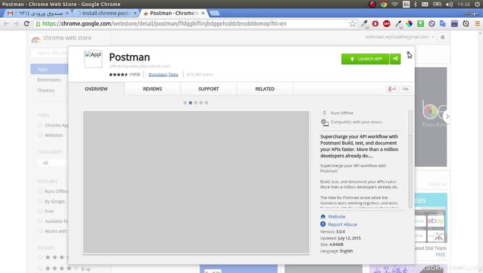Click the blocked circle extension icon
This screenshot has height=273, width=483.
[432, 24]
